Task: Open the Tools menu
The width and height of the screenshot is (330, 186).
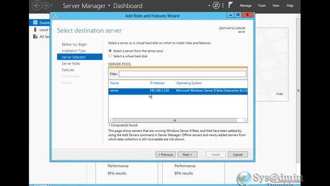Action: pyautogui.click(x=262, y=6)
